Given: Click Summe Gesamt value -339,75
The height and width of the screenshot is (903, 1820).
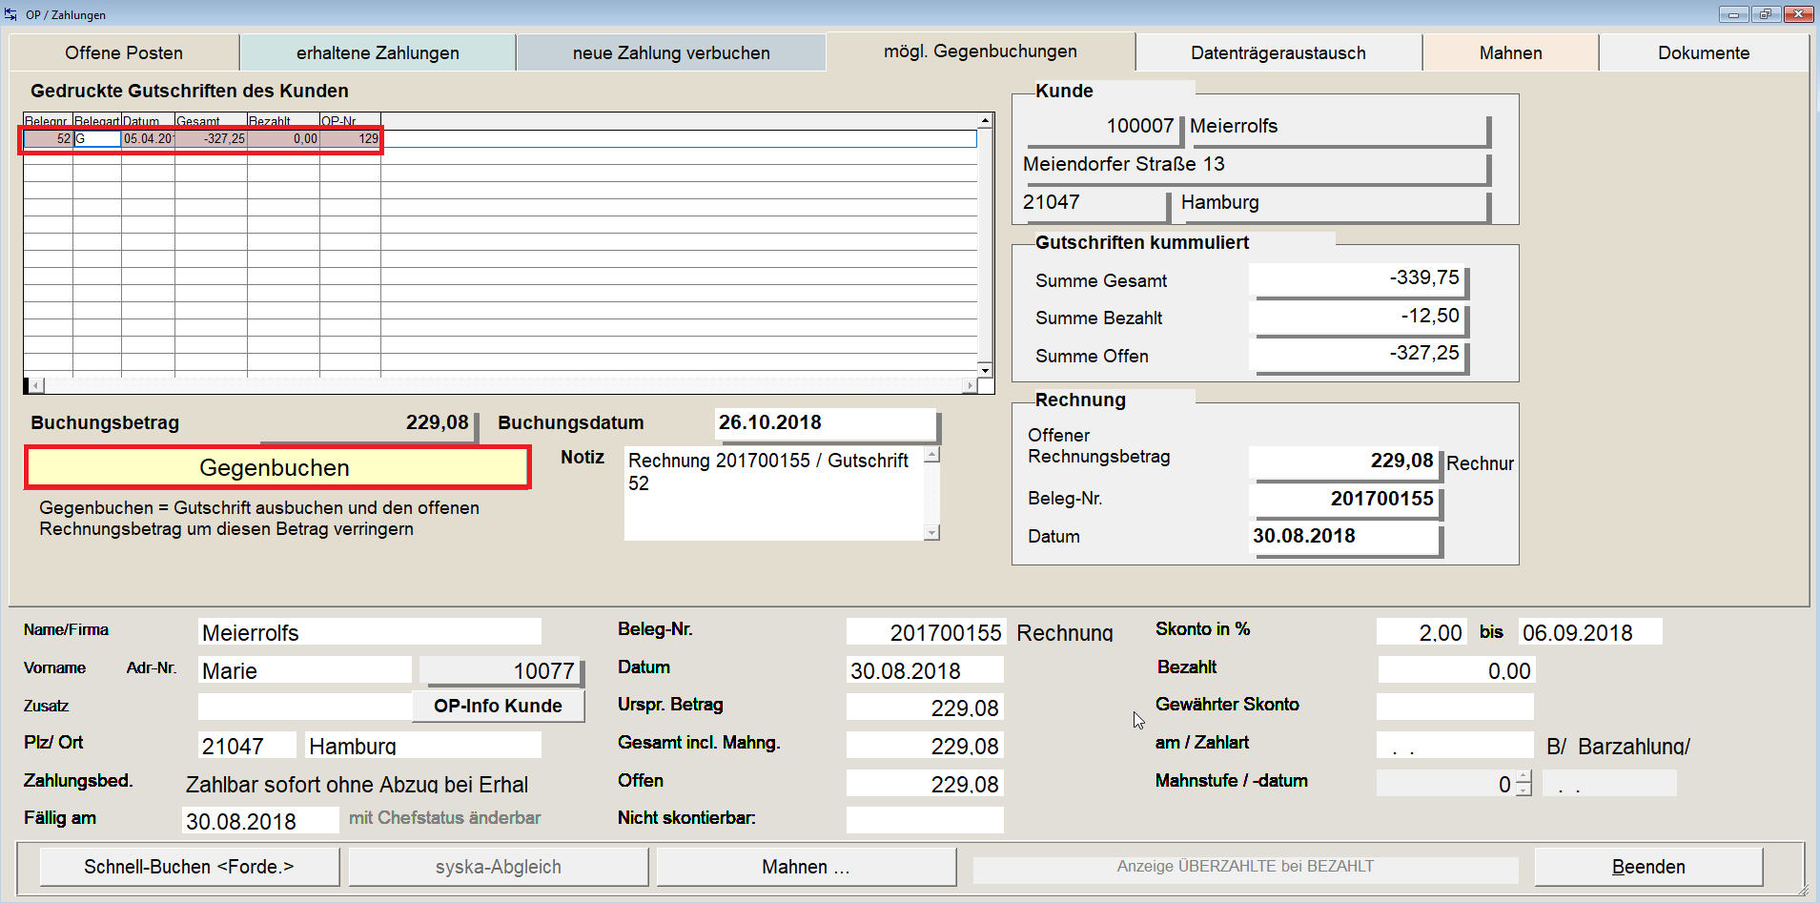Looking at the screenshot, I should coord(1356,278).
